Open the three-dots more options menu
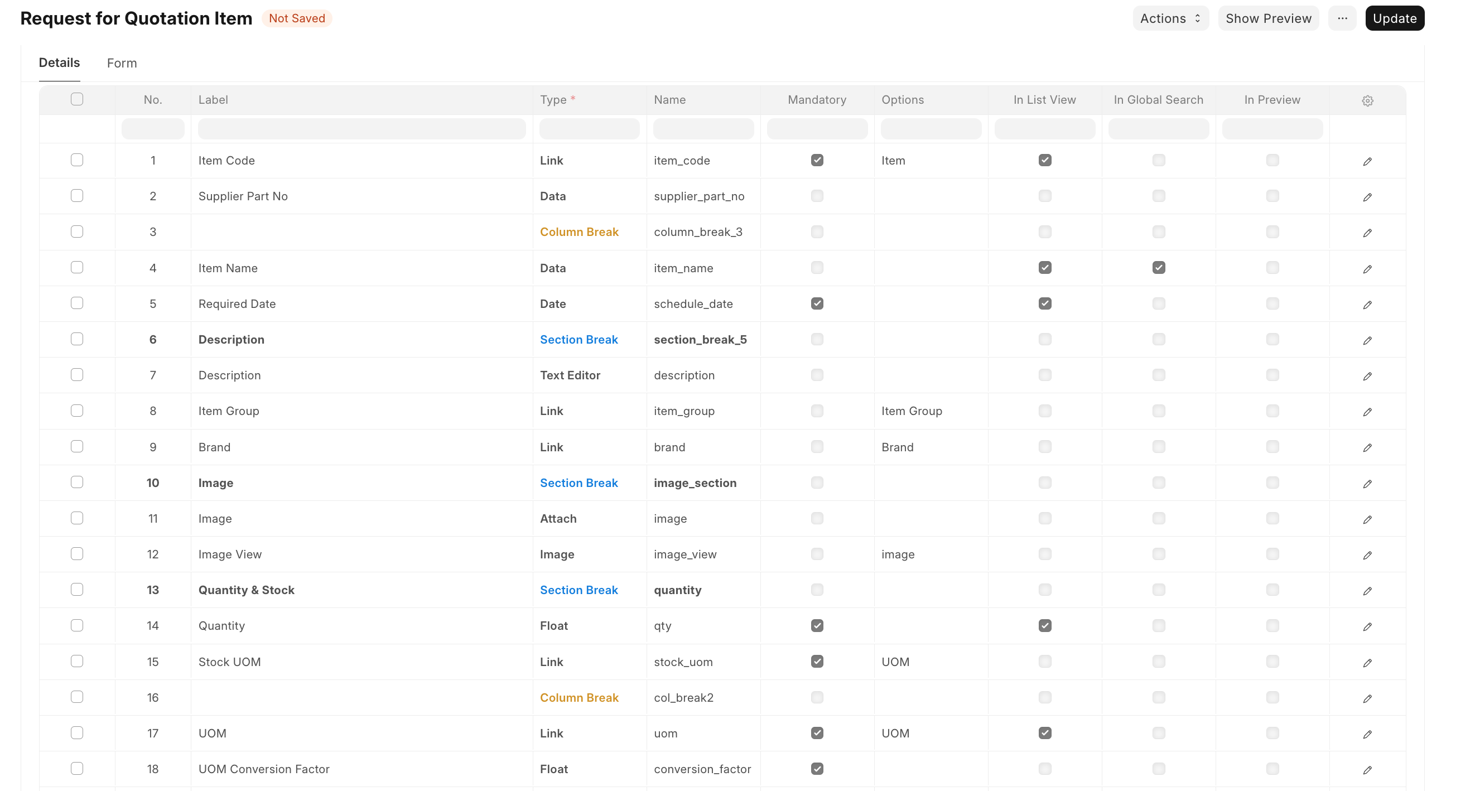This screenshot has height=791, width=1475. coord(1342,18)
